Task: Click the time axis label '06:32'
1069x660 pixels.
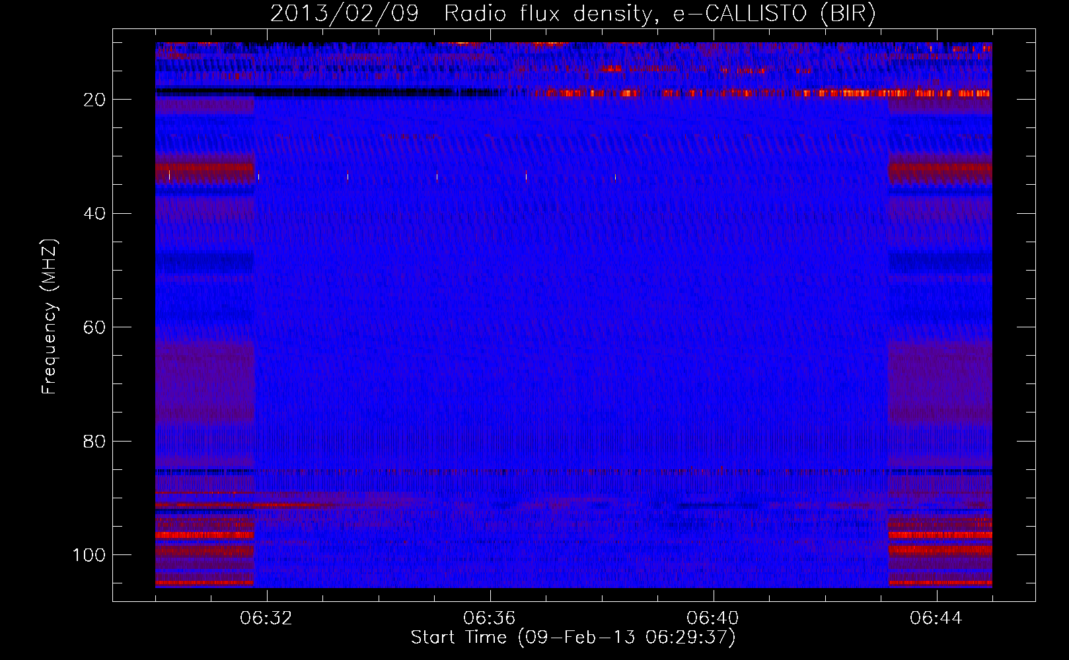Action: pos(266,618)
